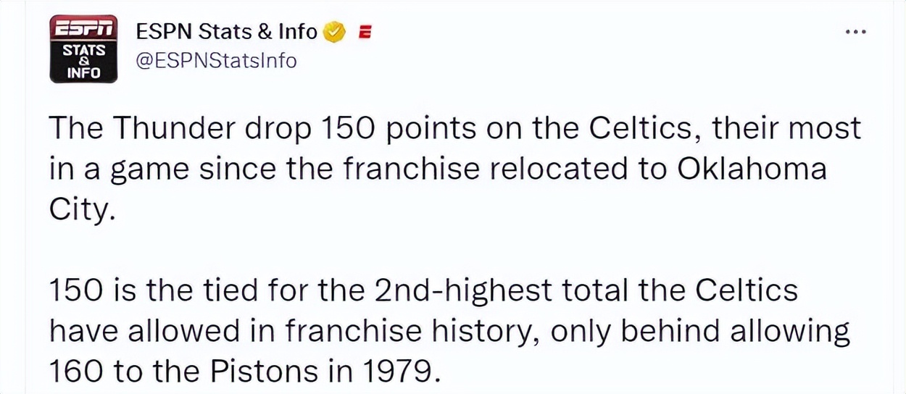Open the ESPN Stats & Info profile avatar
The width and height of the screenshot is (906, 394).
point(83,49)
